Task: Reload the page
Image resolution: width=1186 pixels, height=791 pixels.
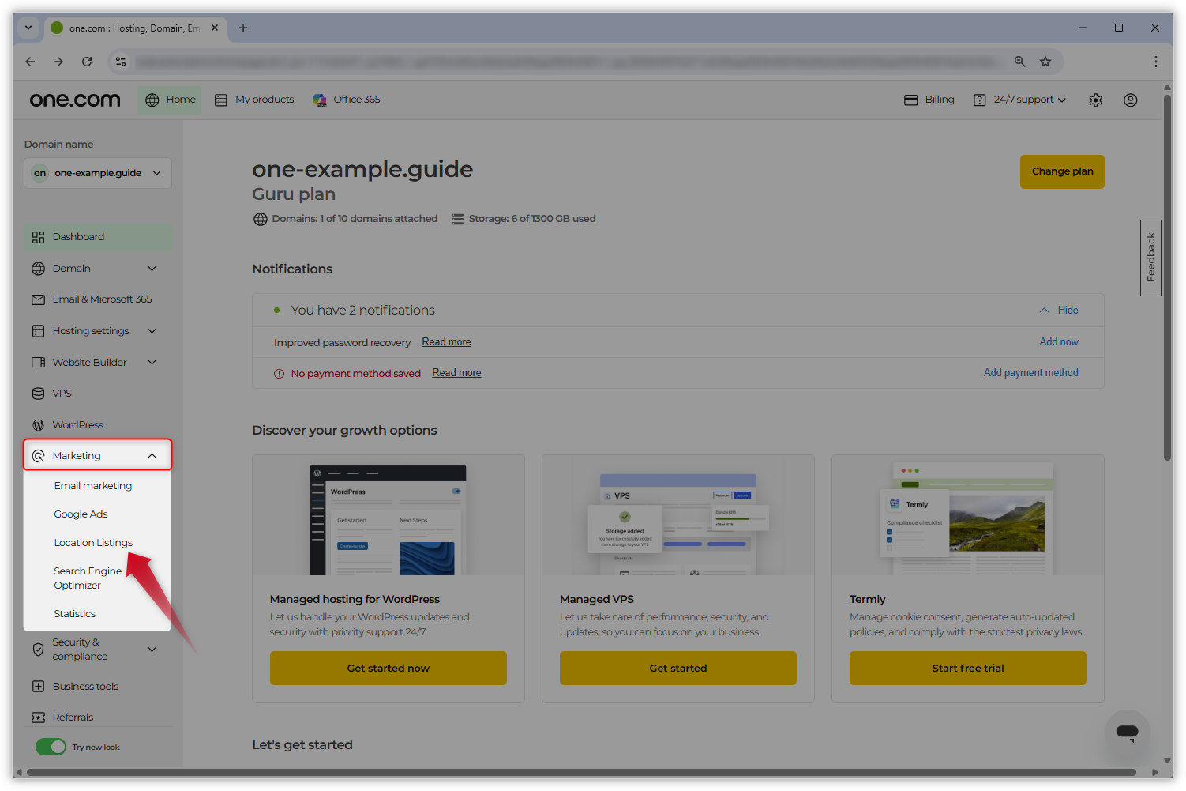Action: click(x=87, y=62)
